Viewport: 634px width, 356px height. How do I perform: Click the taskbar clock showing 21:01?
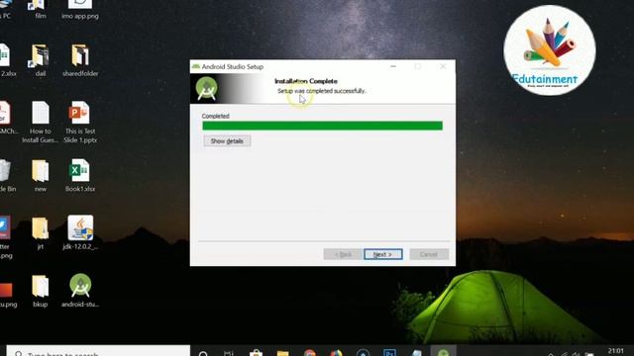pyautogui.click(x=616, y=352)
